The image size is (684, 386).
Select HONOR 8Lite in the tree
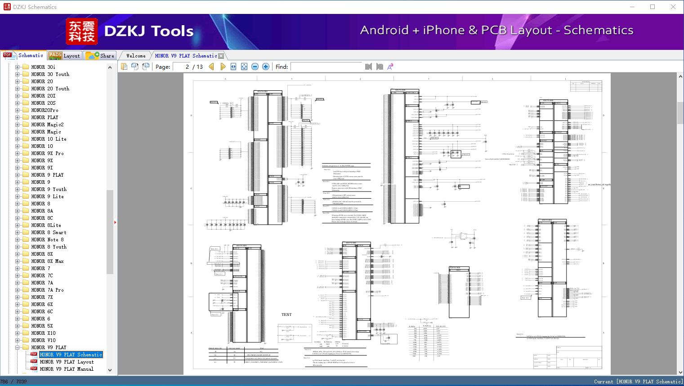(x=46, y=225)
